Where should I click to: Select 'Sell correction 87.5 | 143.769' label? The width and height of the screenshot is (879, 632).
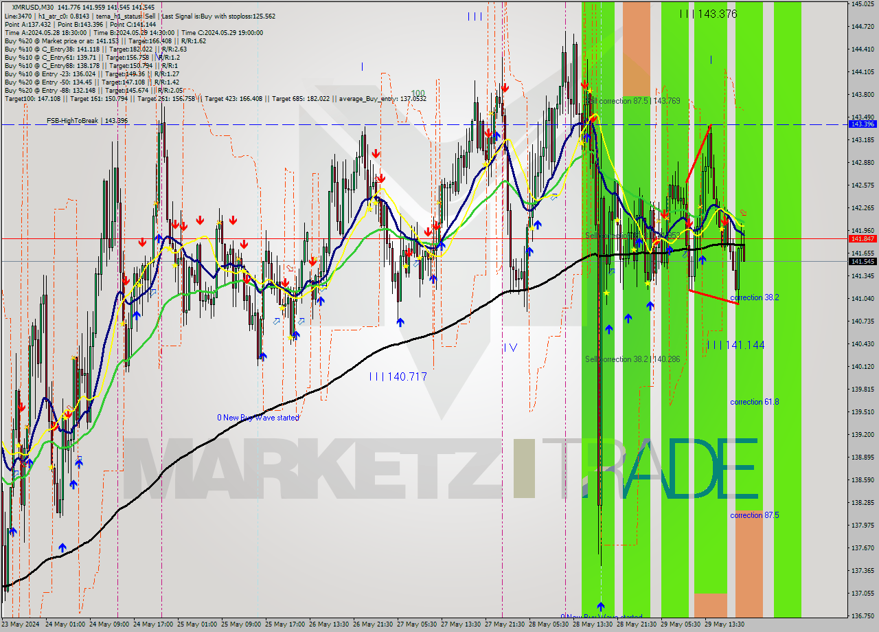point(632,101)
